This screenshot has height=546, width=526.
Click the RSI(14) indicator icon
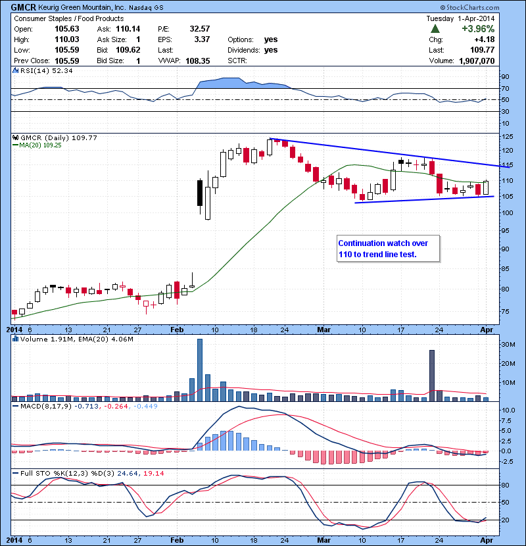click(15, 70)
